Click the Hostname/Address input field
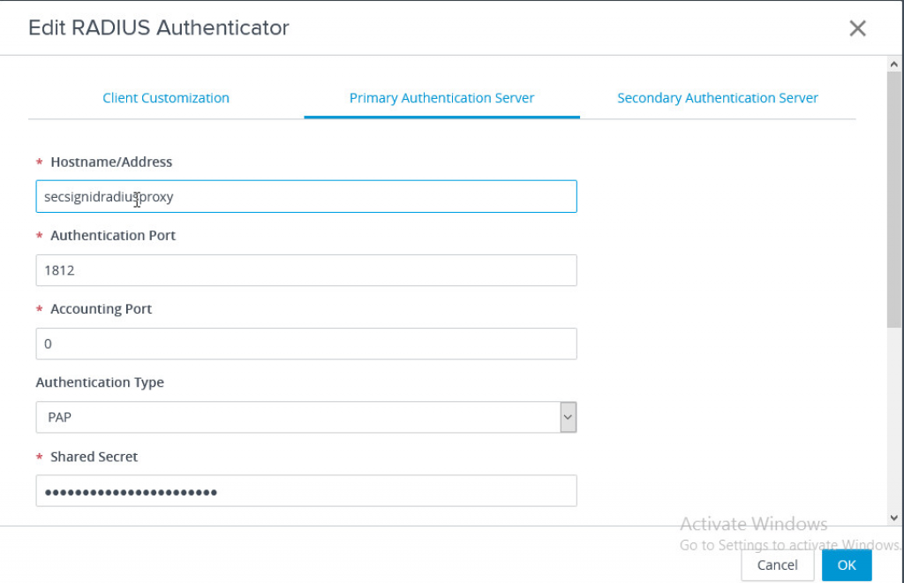This screenshot has height=583, width=904. (305, 197)
